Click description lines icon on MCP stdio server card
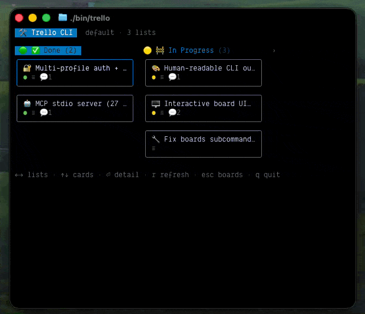The height and width of the screenshot is (314, 365). [33, 113]
